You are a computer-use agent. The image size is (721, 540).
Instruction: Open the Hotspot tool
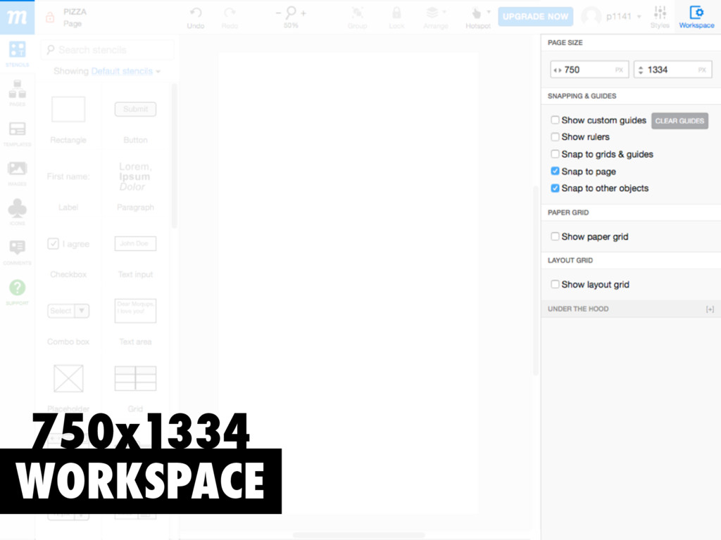tap(478, 18)
